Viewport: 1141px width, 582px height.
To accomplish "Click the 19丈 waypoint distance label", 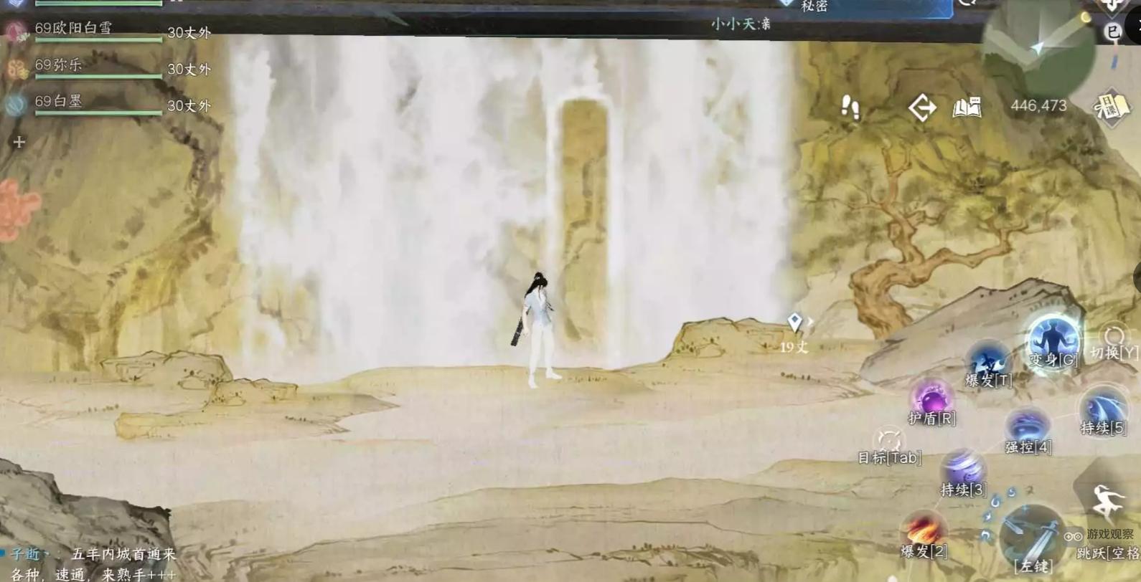I will (794, 347).
